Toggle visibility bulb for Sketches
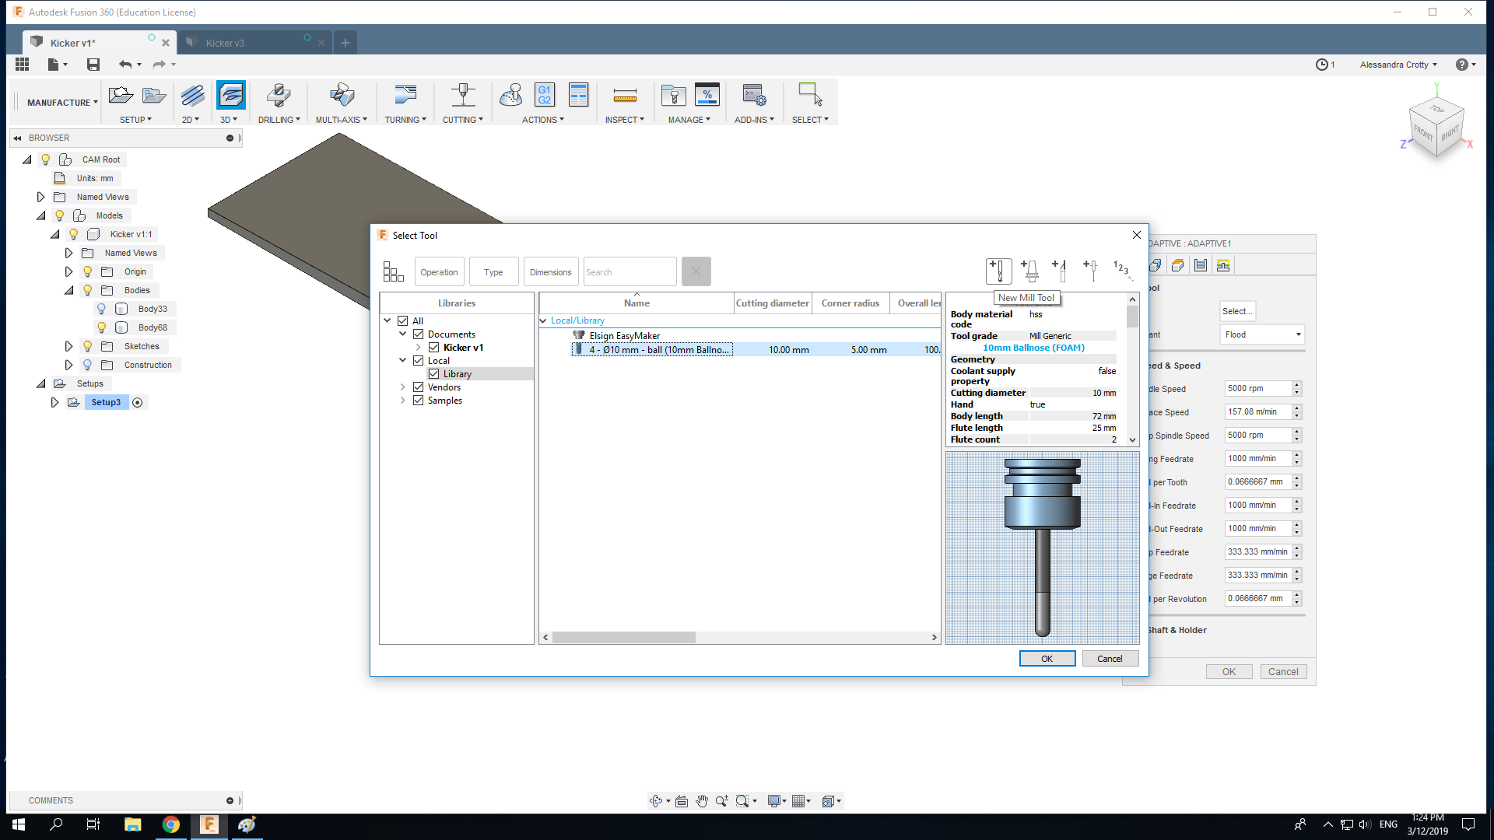The width and height of the screenshot is (1494, 840). [x=87, y=346]
